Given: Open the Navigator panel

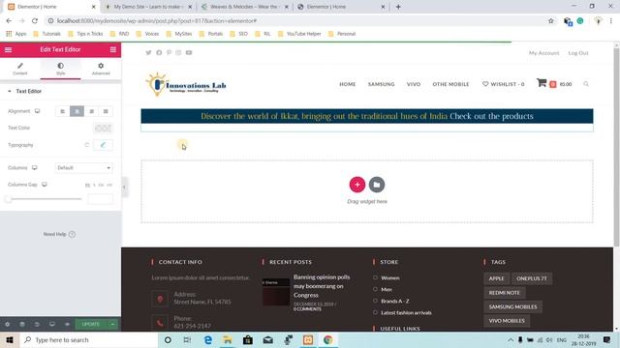Looking at the screenshot, I should coord(22,325).
